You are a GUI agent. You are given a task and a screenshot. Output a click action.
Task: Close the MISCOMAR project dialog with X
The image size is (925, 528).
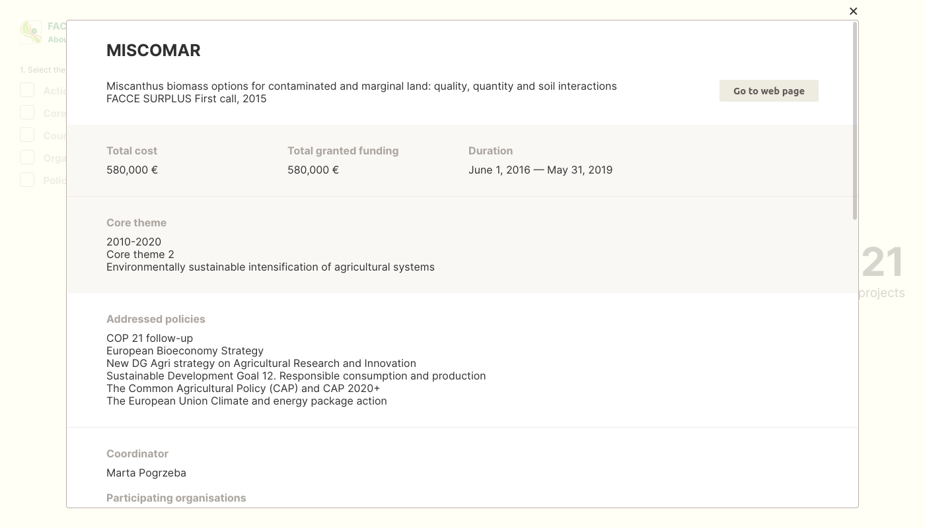853,11
